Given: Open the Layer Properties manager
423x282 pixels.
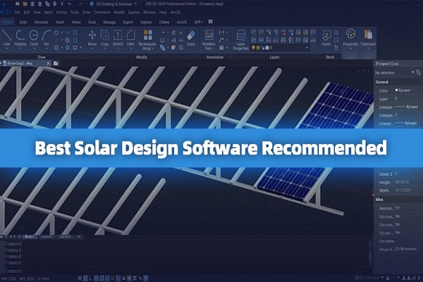Looking at the screenshot, I should pos(240,40).
